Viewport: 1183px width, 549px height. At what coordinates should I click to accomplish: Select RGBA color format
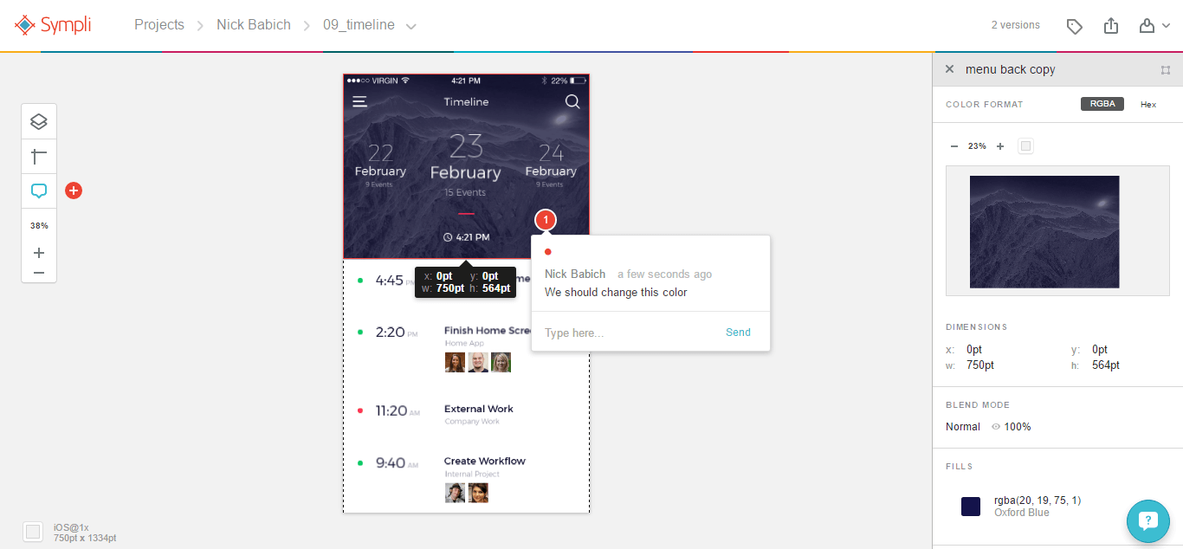click(x=1102, y=104)
